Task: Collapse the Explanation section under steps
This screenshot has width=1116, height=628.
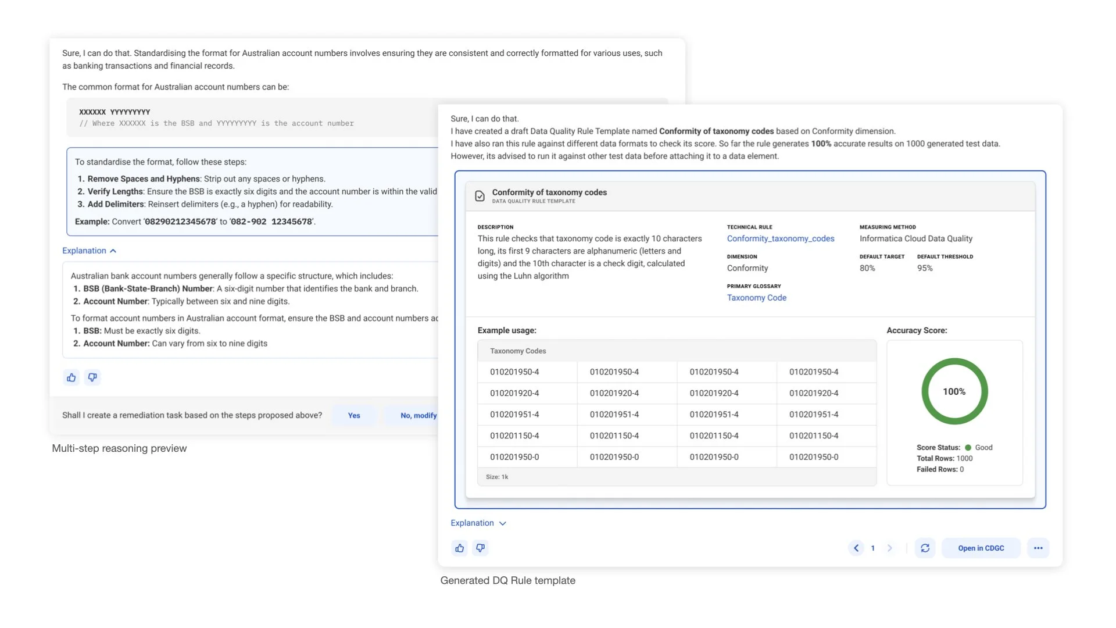Action: click(x=90, y=251)
